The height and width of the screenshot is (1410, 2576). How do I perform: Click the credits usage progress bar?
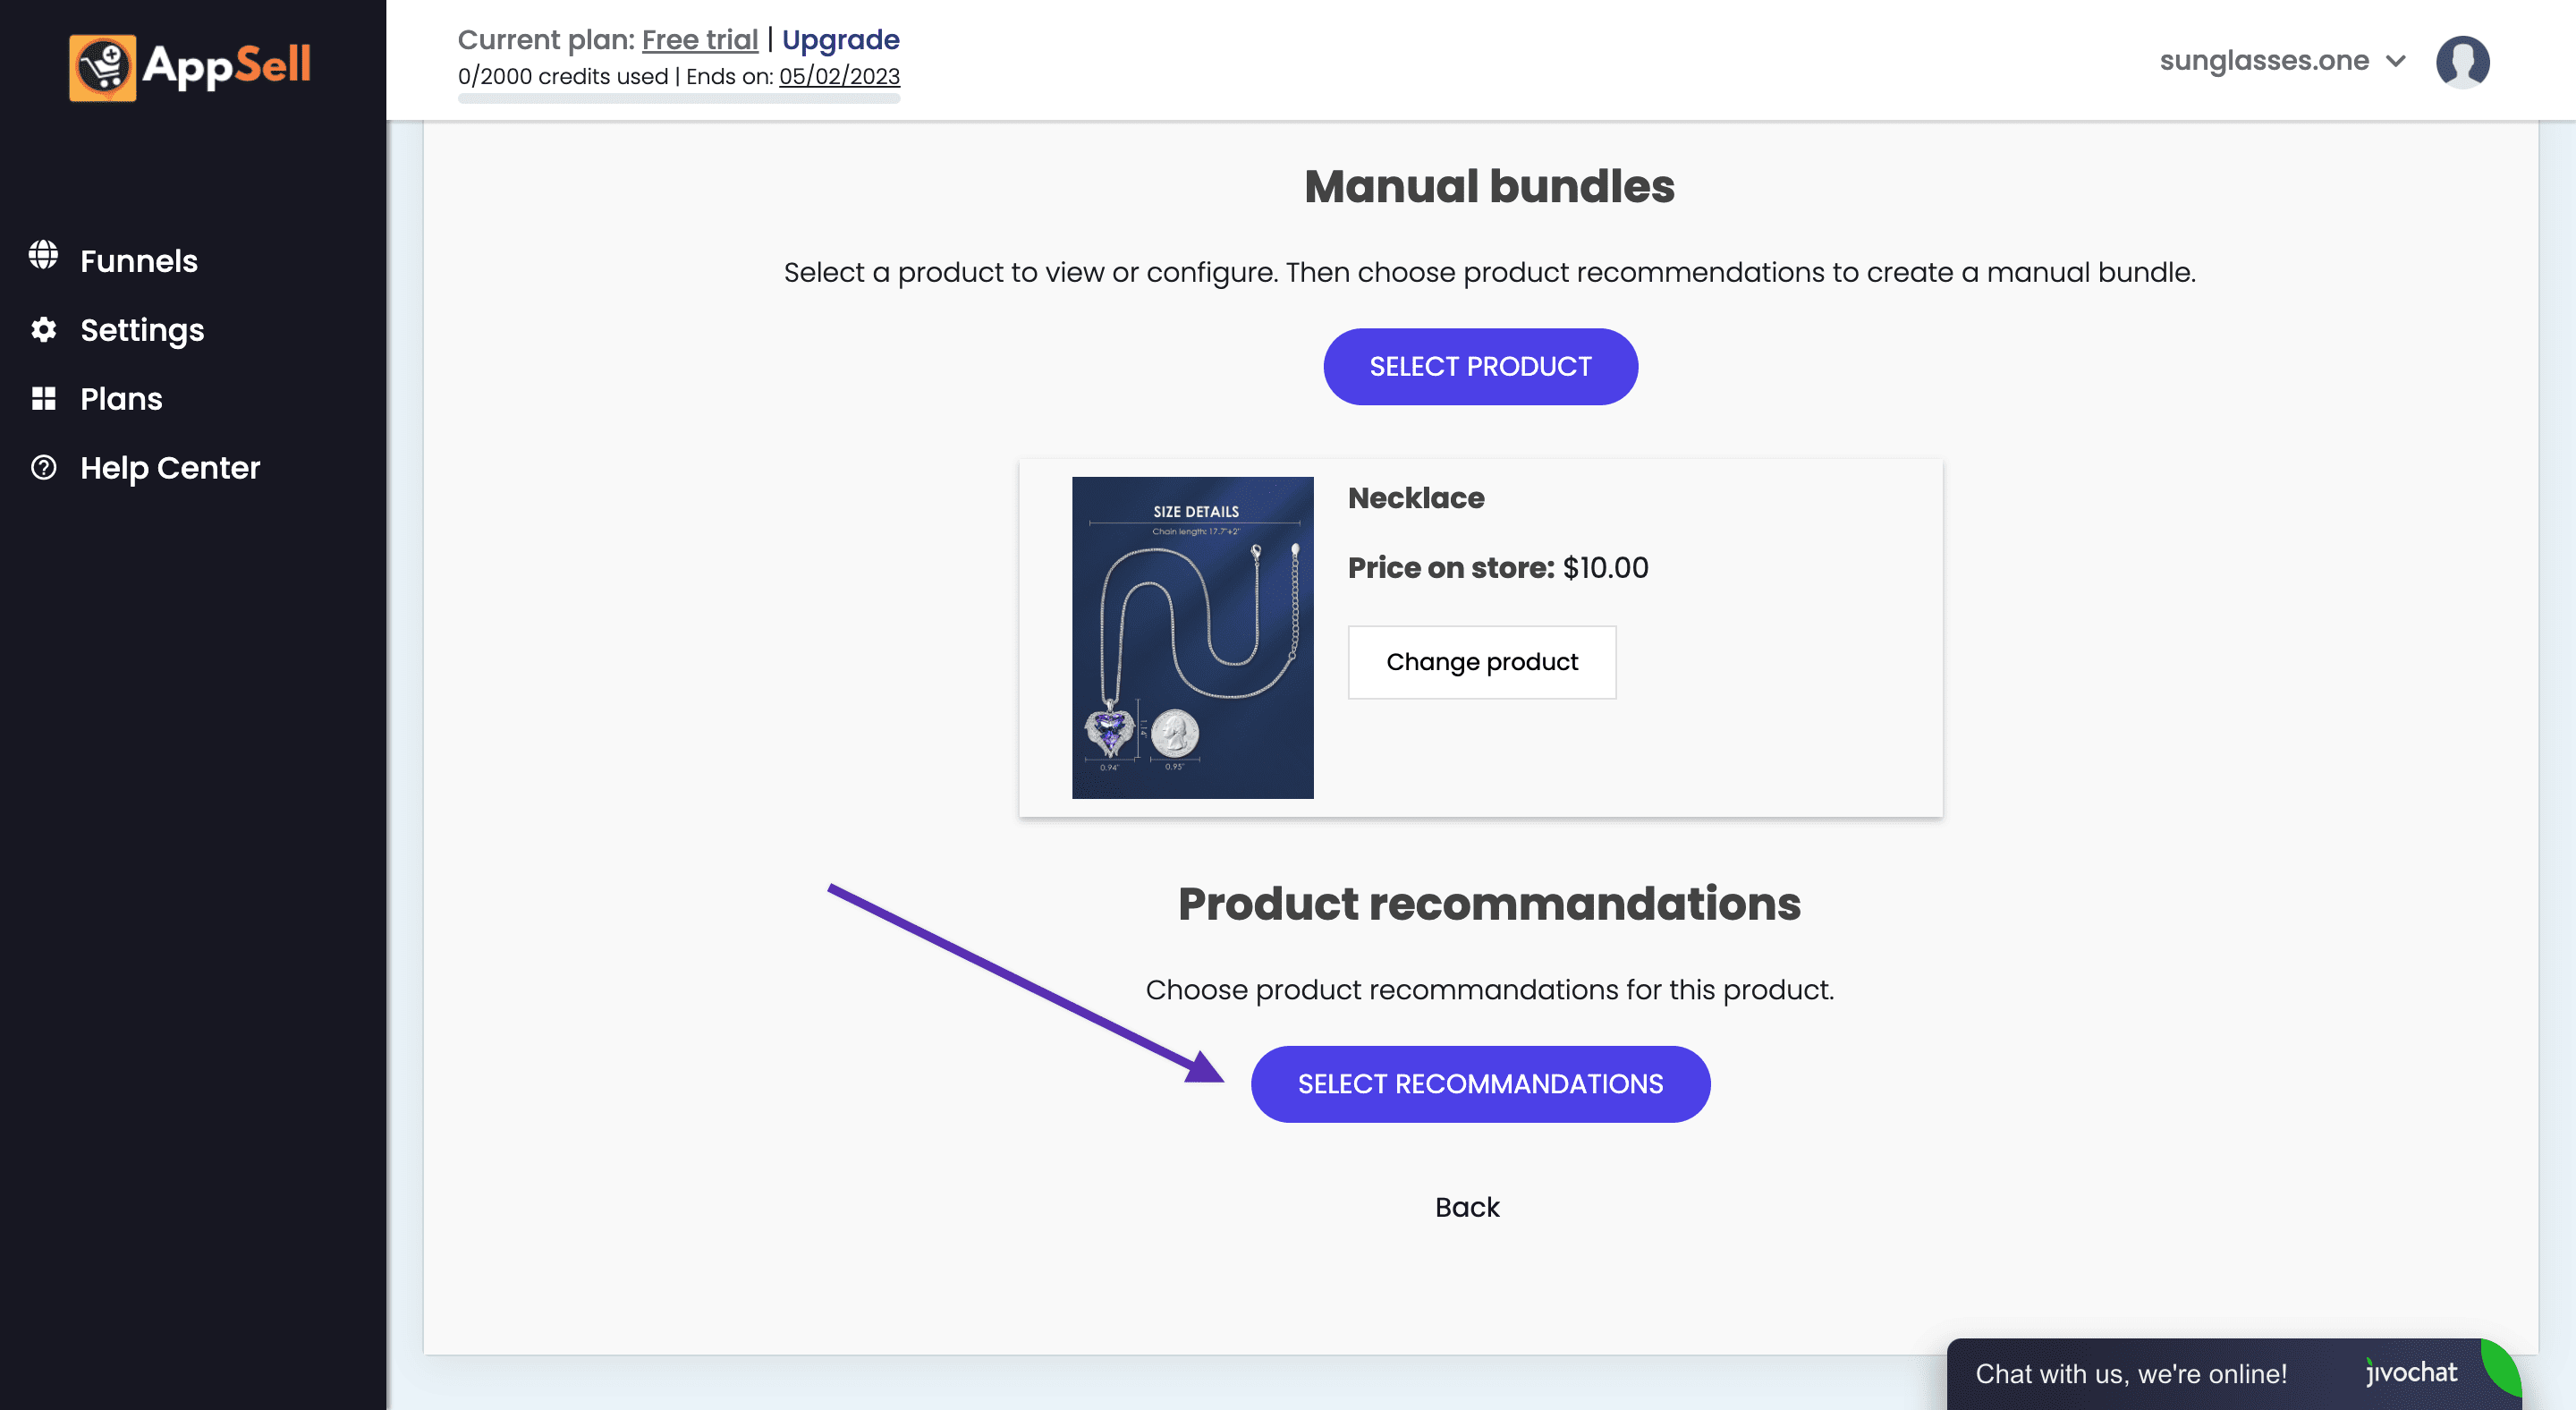tap(679, 98)
